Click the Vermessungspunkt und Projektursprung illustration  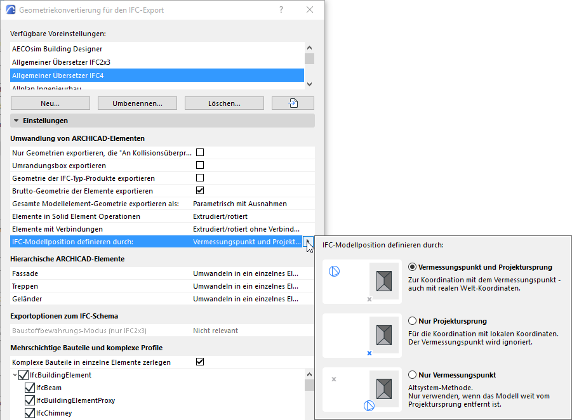(362, 282)
